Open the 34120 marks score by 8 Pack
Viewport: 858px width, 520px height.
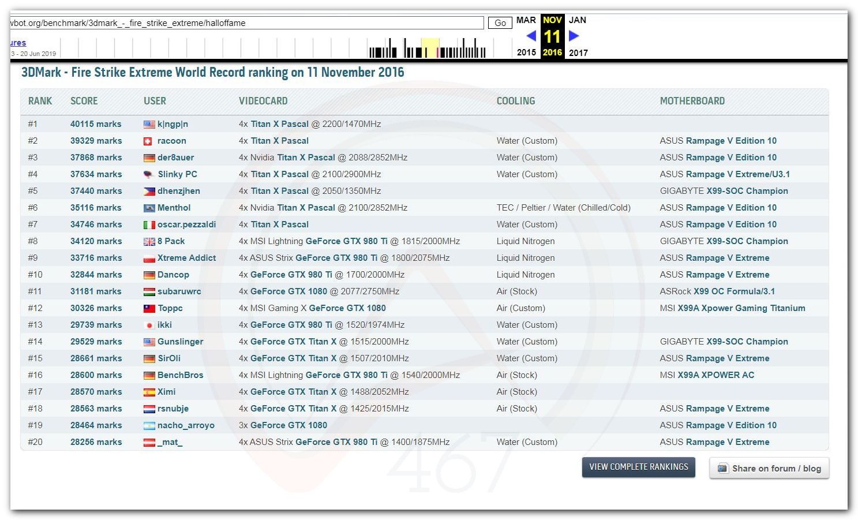pyautogui.click(x=96, y=241)
